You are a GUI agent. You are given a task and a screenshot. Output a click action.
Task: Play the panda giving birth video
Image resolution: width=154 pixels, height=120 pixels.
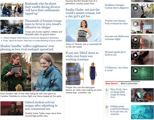(x=136, y=55)
